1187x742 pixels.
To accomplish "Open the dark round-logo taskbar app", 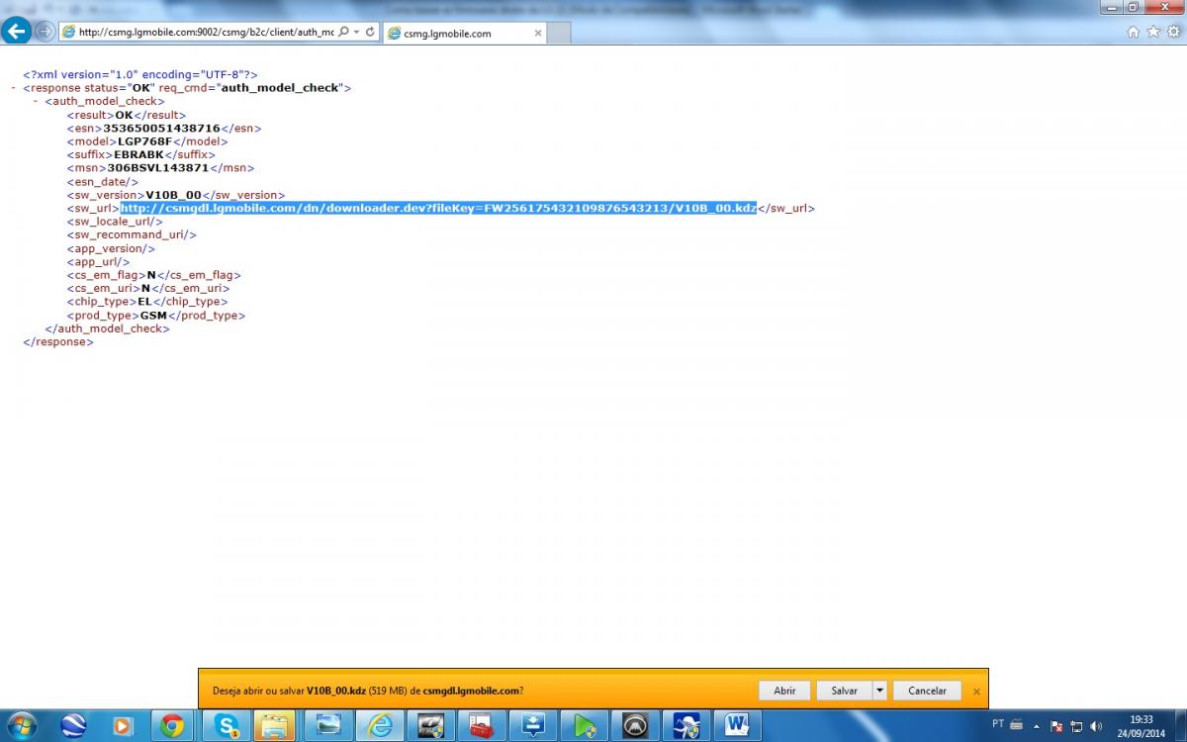I will [636, 726].
